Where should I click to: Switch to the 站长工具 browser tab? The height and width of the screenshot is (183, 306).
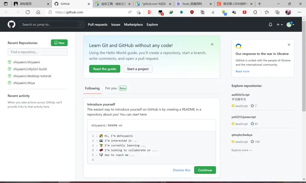(113, 4)
